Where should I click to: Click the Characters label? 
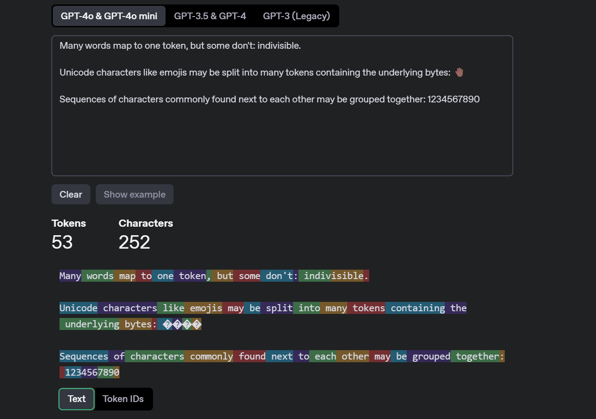145,223
